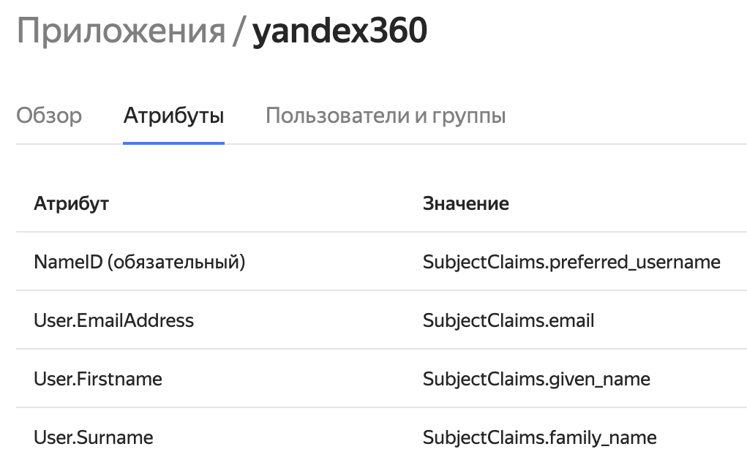Click the blue underline beneath Атрибуты tab
This screenshot has width=747, height=471.
(x=173, y=143)
